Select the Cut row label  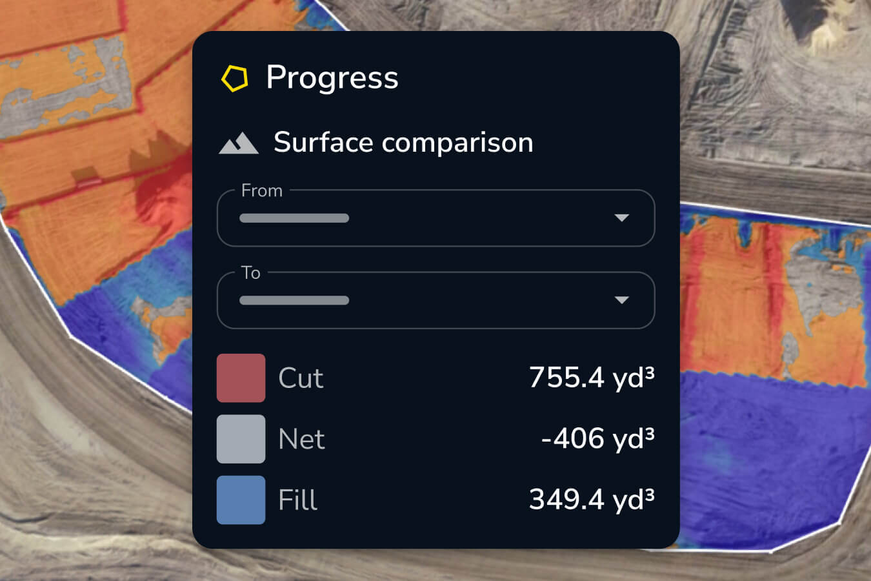click(x=300, y=378)
